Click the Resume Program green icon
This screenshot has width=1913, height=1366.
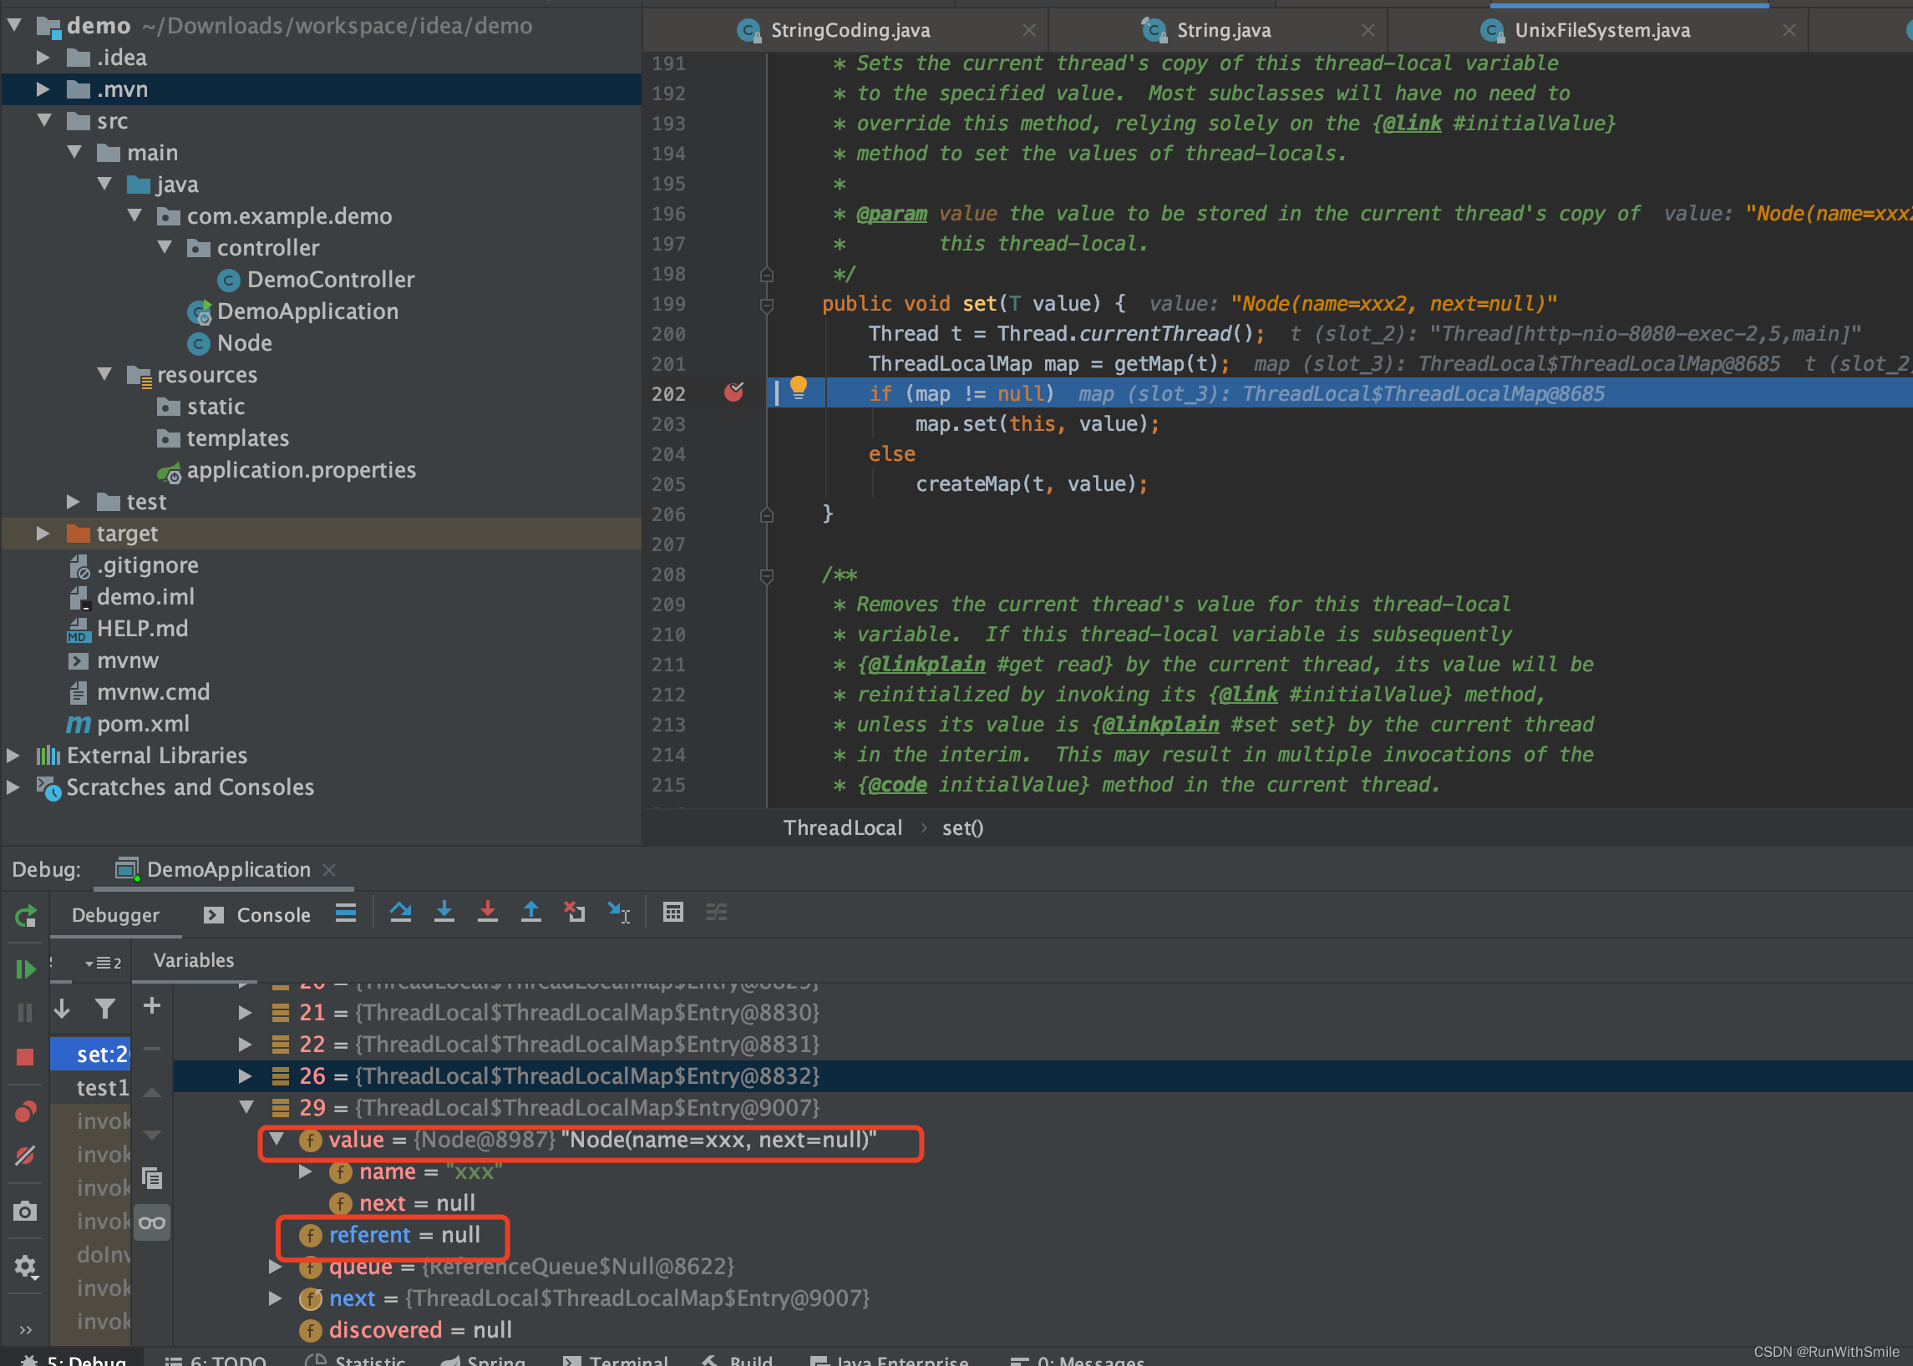25,969
